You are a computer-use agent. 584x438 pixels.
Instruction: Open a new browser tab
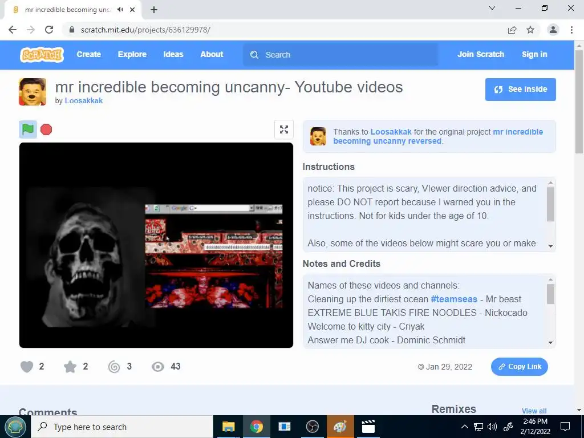pyautogui.click(x=154, y=10)
